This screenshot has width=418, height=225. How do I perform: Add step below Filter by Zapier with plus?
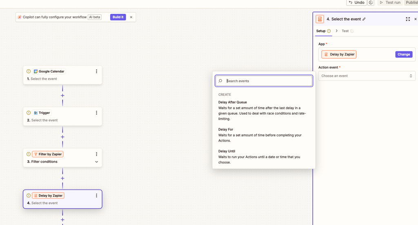(x=62, y=179)
